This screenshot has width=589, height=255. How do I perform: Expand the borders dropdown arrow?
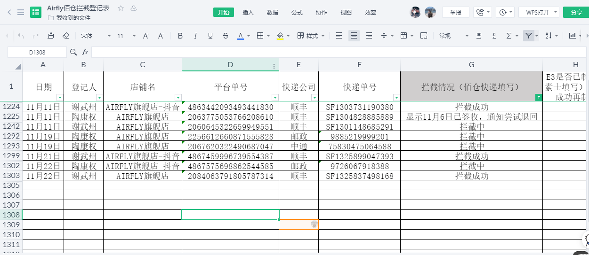(268, 36)
